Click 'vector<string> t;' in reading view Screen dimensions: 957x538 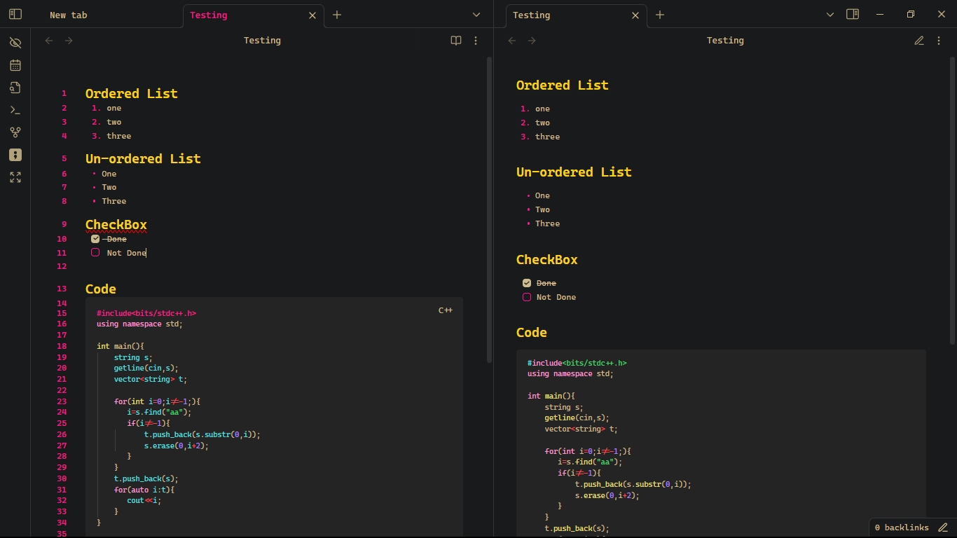pyautogui.click(x=581, y=429)
